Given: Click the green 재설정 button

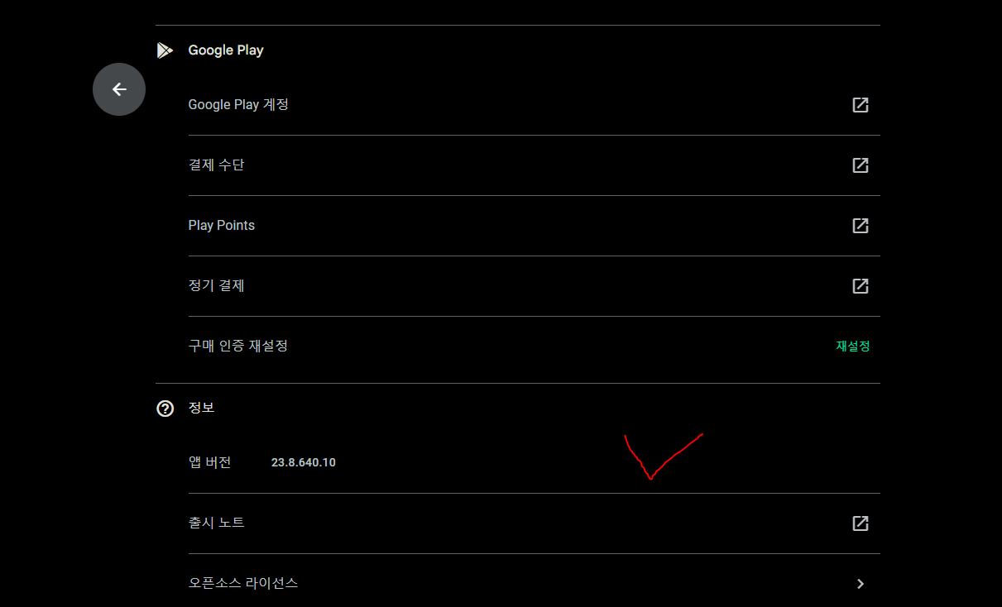Looking at the screenshot, I should [x=853, y=347].
